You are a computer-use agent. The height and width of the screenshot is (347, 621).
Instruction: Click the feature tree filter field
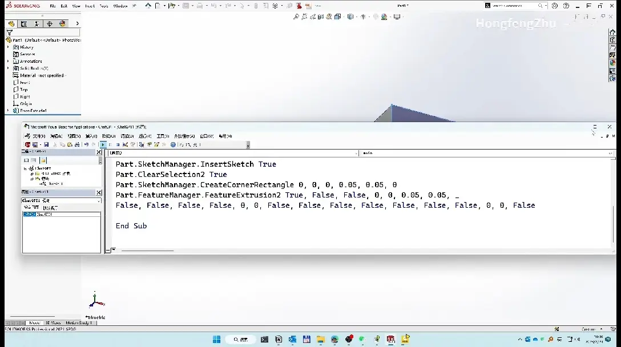click(43, 33)
